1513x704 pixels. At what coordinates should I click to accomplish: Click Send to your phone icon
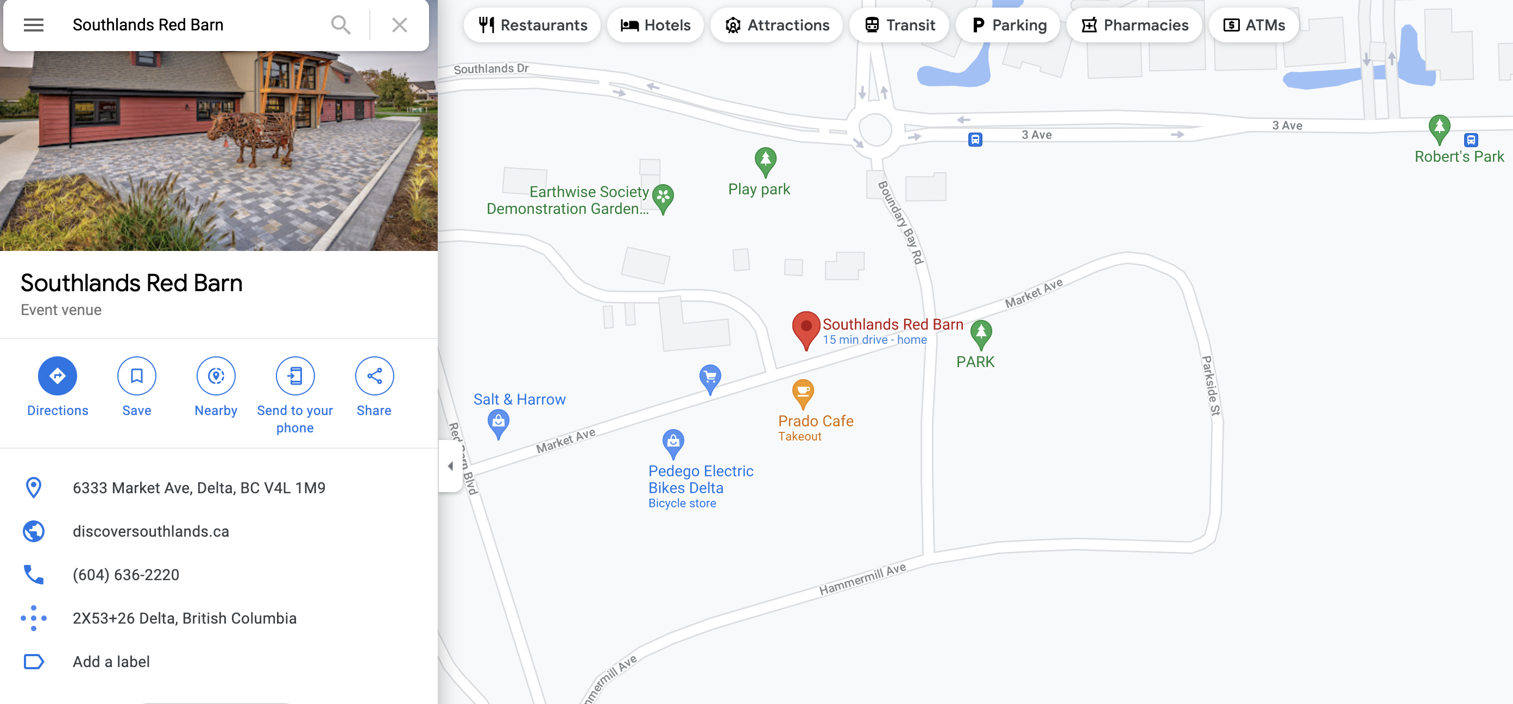tap(295, 375)
